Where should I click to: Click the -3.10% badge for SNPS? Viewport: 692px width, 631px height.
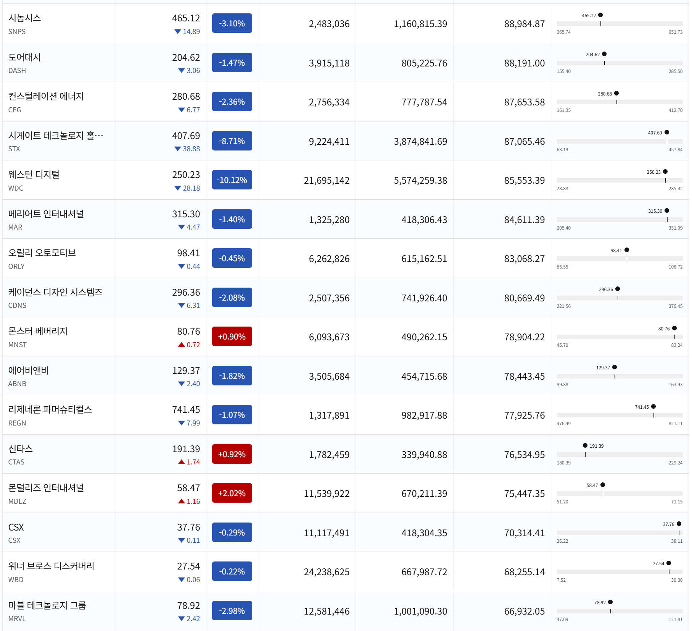pyautogui.click(x=232, y=23)
